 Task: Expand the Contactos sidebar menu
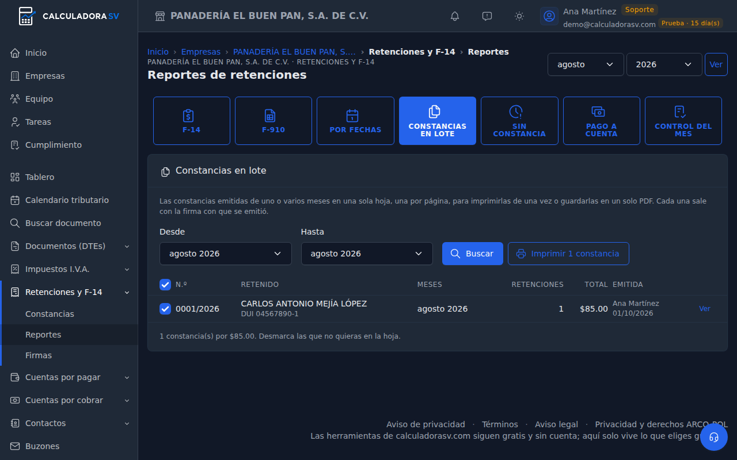69,423
